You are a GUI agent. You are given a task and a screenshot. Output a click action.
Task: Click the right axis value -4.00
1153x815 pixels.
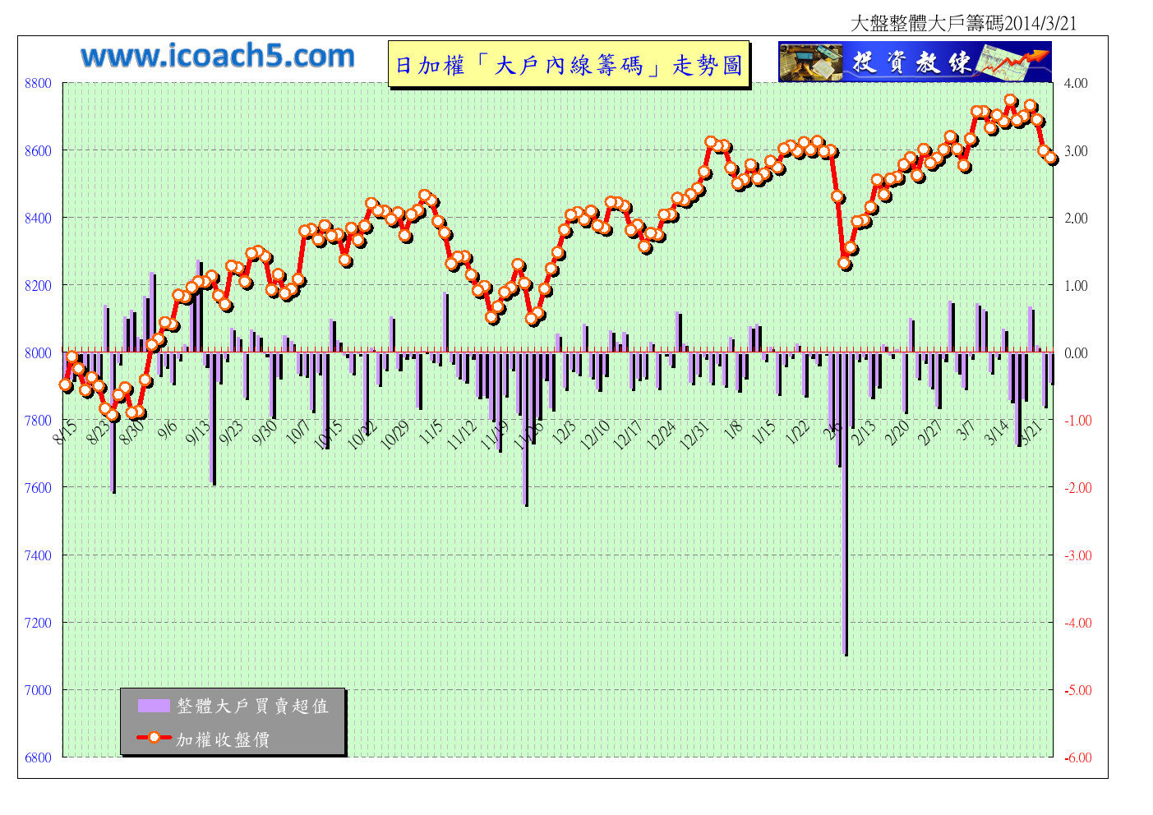pos(1078,623)
